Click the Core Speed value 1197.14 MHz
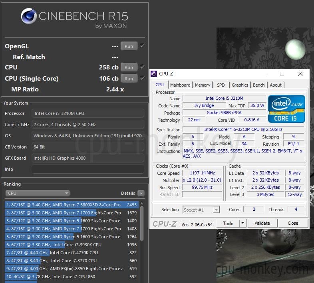 [202, 173]
